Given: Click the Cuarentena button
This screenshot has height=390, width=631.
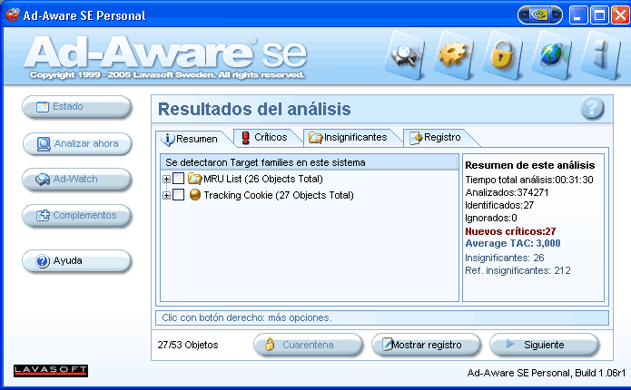Looking at the screenshot, I should coord(300,345).
